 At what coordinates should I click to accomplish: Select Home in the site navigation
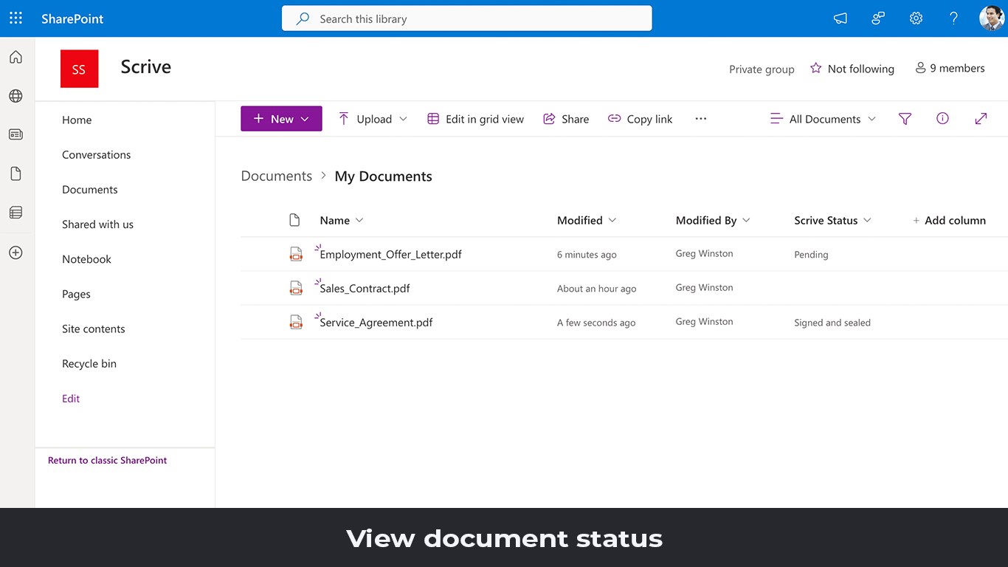click(x=77, y=120)
